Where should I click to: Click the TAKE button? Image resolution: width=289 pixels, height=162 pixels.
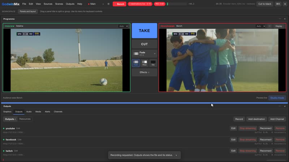tap(144, 31)
